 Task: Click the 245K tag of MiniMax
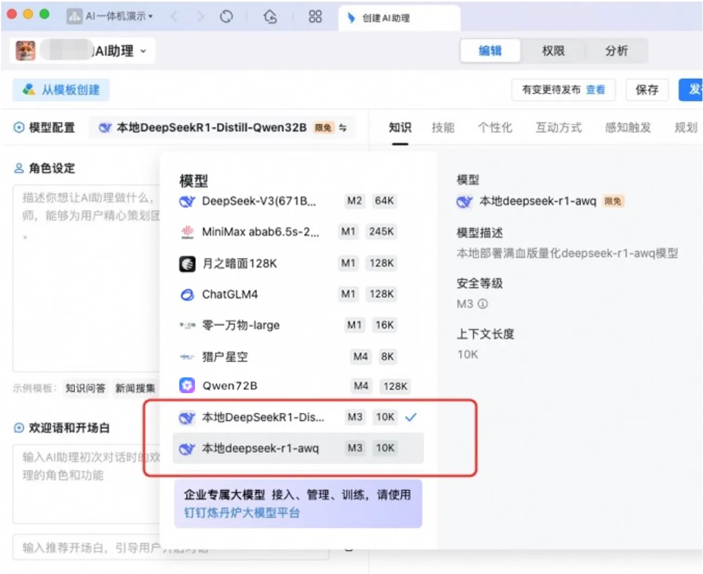click(381, 232)
